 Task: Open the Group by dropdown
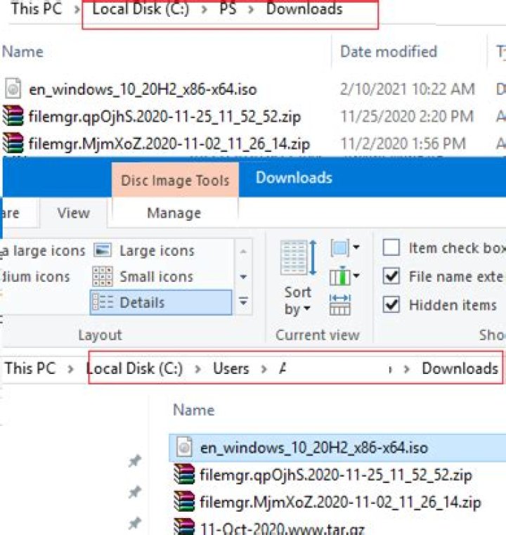tap(345, 247)
